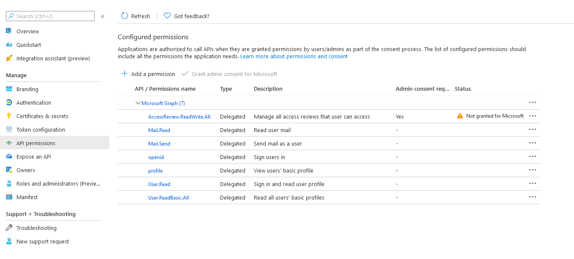Open Expose an API page
The height and width of the screenshot is (259, 574).
point(34,156)
